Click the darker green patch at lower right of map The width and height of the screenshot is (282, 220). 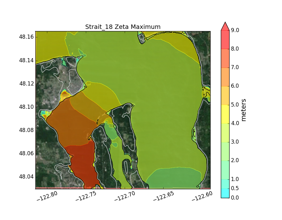(x=174, y=178)
